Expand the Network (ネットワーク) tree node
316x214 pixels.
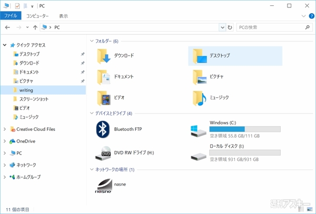[5, 165]
